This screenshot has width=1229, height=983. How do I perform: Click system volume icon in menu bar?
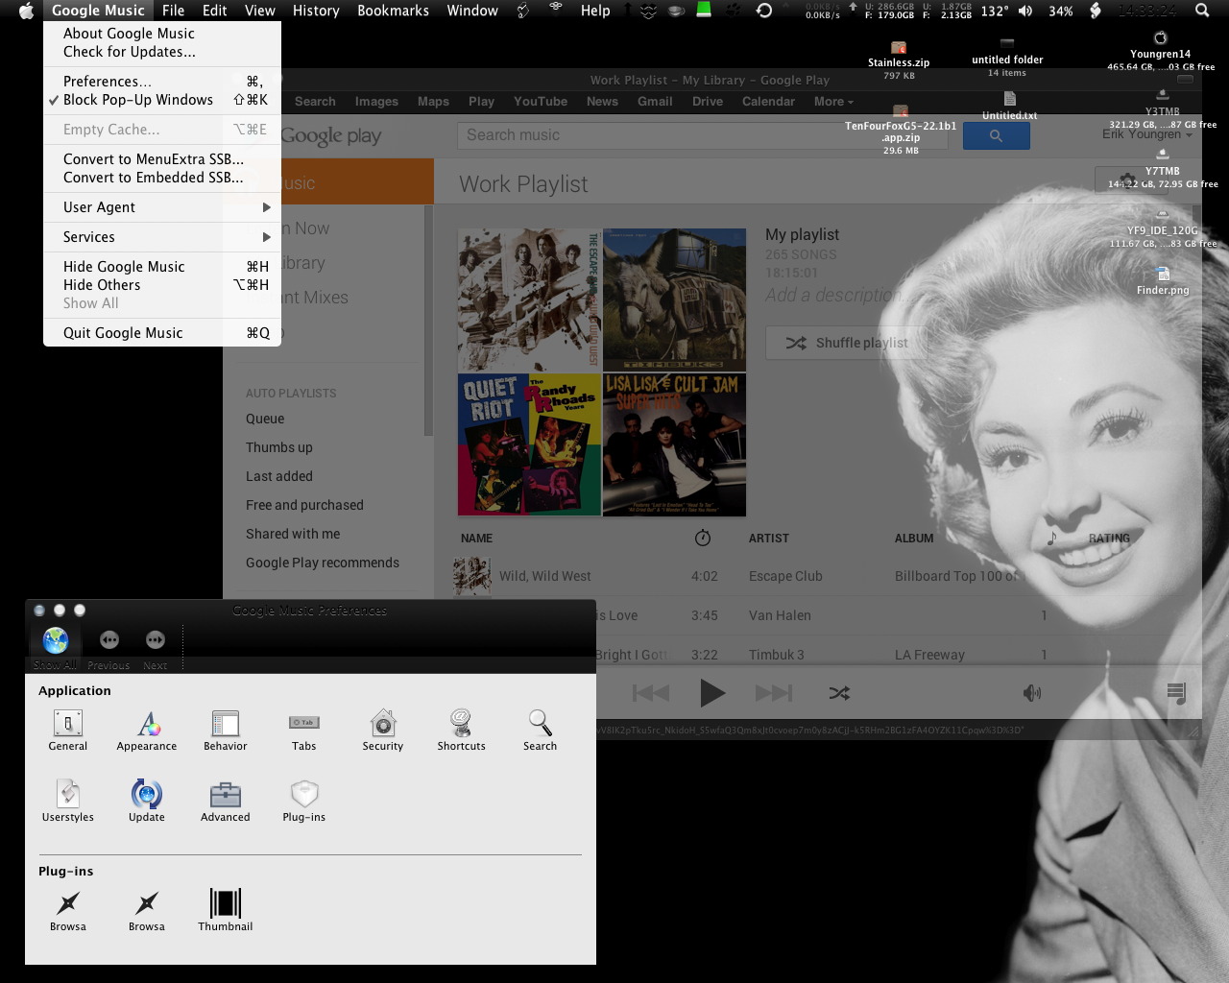tap(1025, 11)
